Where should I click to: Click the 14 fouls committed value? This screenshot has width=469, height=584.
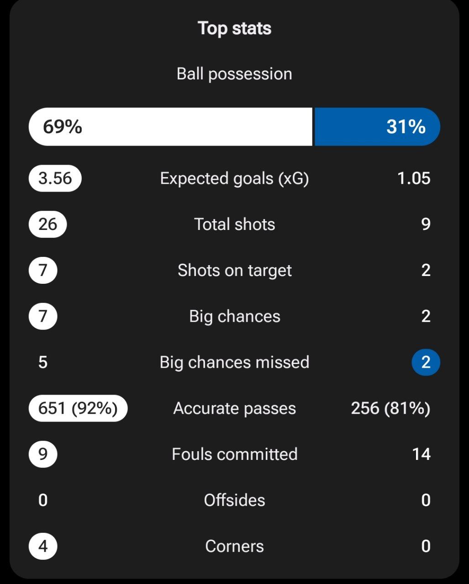click(x=421, y=454)
